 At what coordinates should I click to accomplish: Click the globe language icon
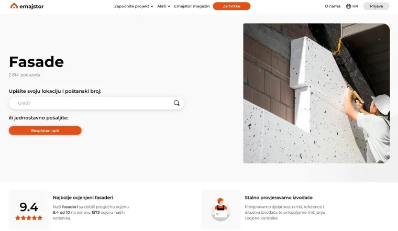348,6
